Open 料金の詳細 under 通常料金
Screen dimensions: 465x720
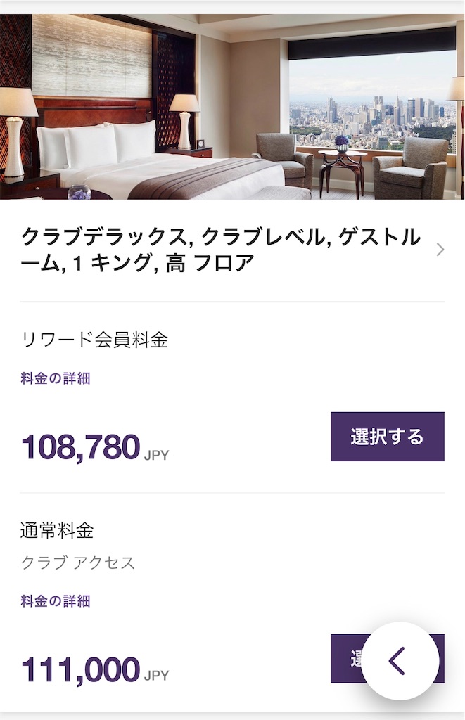point(56,601)
